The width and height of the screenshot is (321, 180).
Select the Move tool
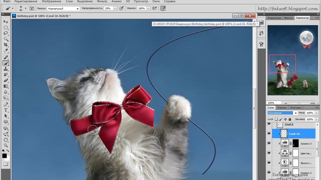[x=6, y=21]
